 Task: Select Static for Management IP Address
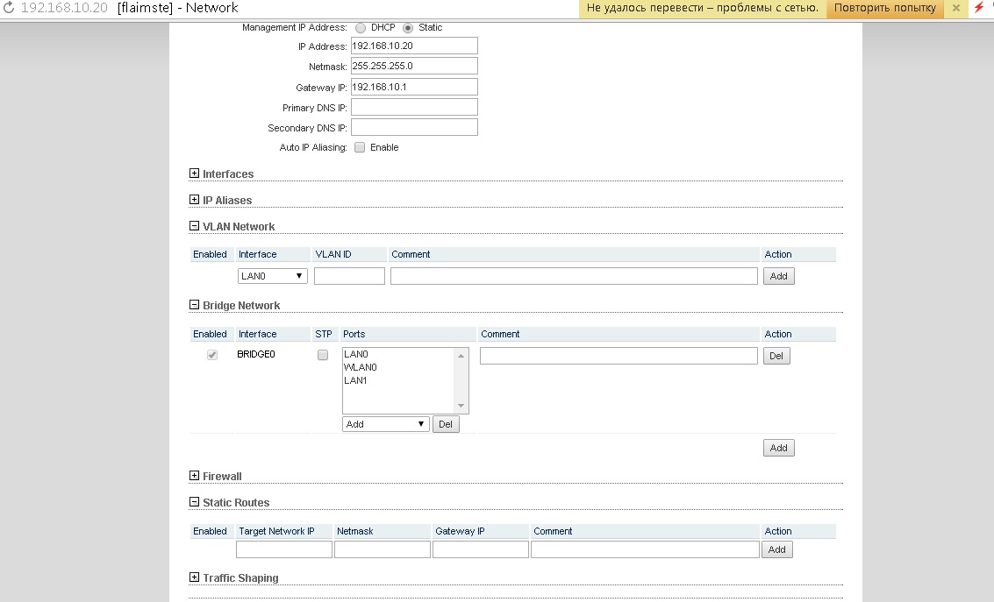(408, 27)
